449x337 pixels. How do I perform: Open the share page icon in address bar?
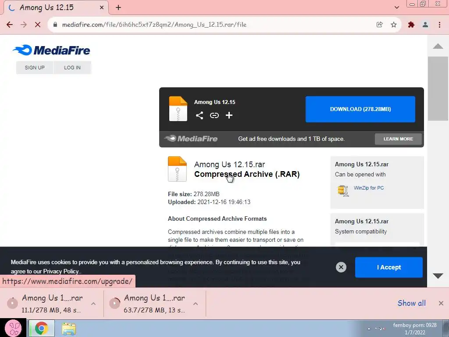380,25
